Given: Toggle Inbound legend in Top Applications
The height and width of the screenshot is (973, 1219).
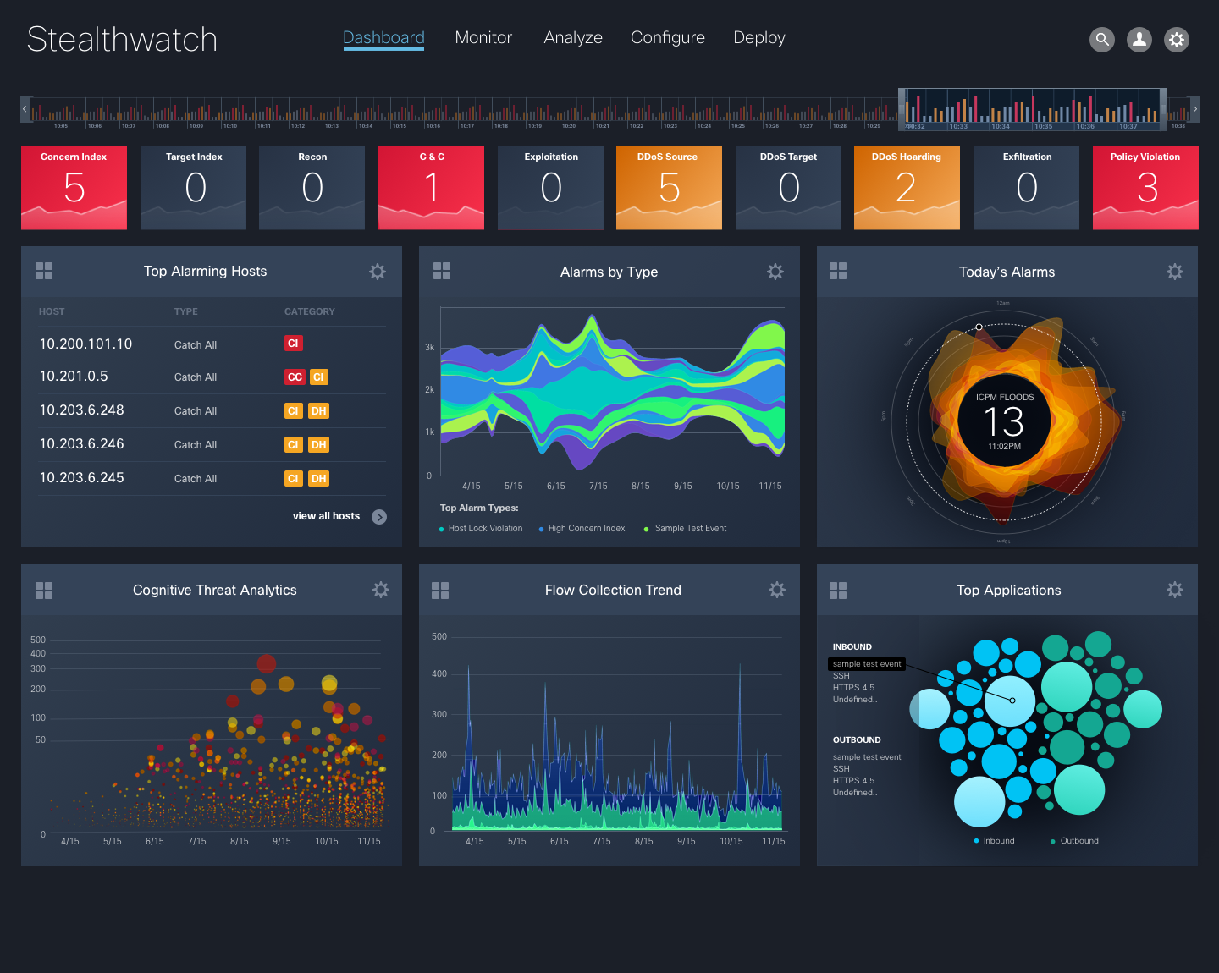Looking at the screenshot, I should tap(995, 841).
